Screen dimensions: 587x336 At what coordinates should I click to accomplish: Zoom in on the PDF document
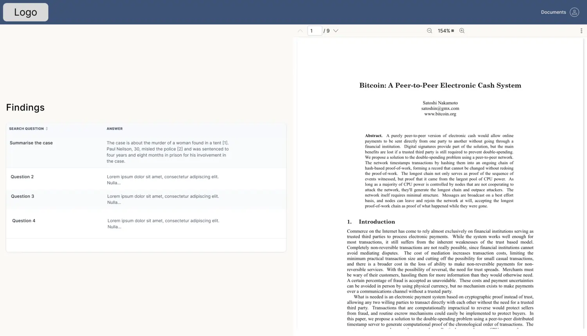click(462, 31)
